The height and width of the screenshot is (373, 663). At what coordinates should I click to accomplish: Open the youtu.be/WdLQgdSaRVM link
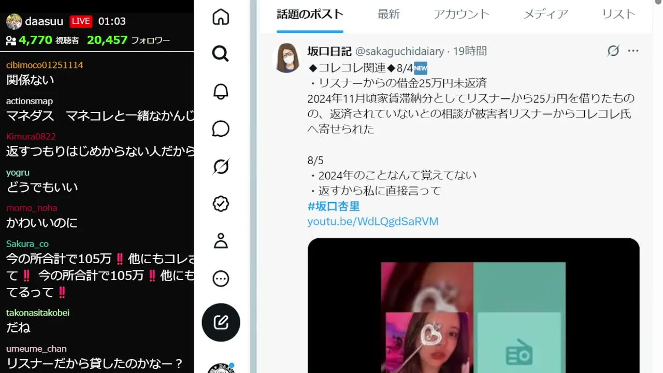(373, 221)
